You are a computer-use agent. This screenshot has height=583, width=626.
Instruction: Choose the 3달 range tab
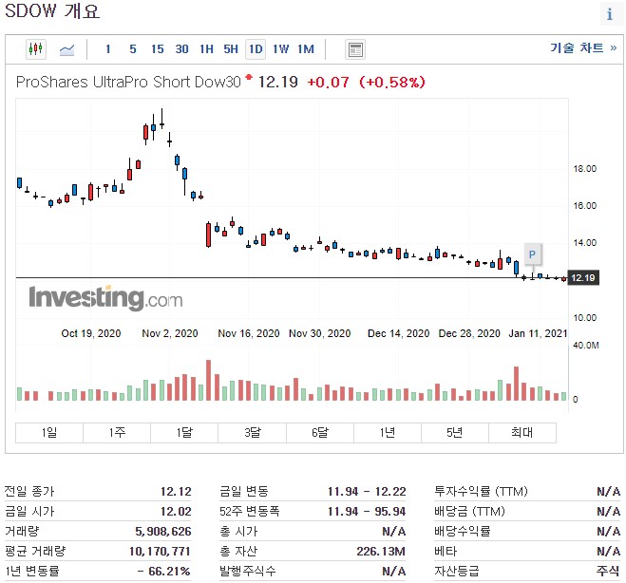click(252, 433)
